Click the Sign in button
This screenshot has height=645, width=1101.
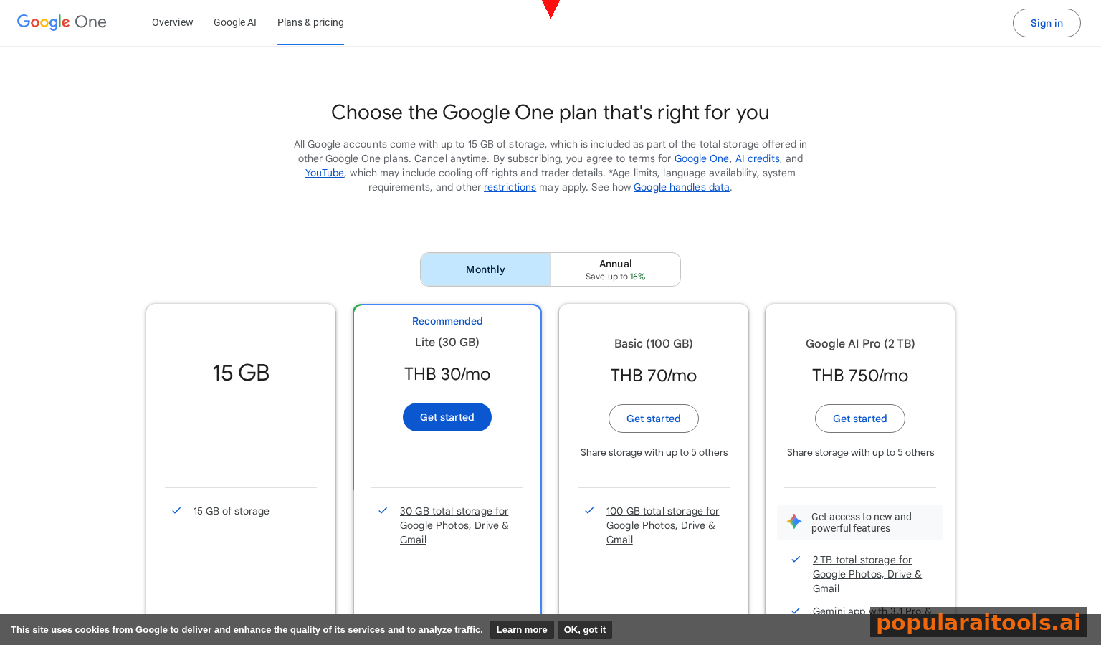pos(1046,22)
